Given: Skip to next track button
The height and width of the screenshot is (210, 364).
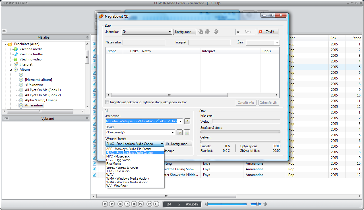Looking at the screenshot, I should click(x=156, y=204).
